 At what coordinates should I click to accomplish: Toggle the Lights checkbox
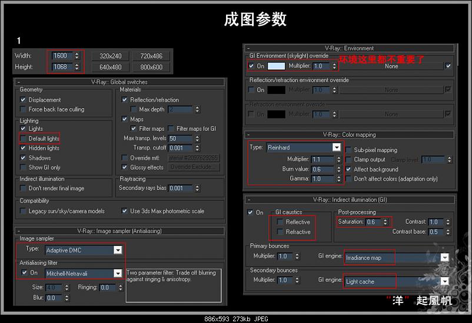(x=23, y=129)
